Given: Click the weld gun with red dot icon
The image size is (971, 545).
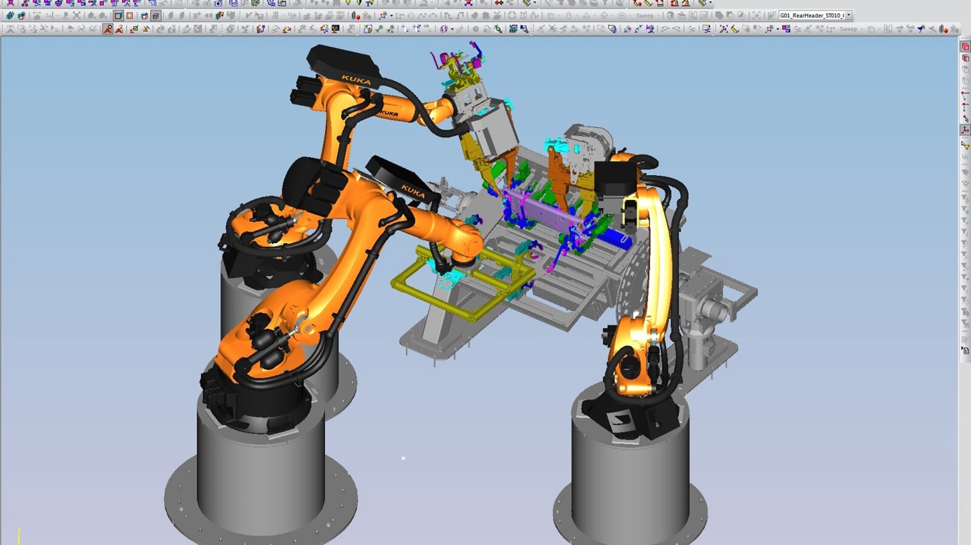Looking at the screenshot, I should [x=356, y=16].
